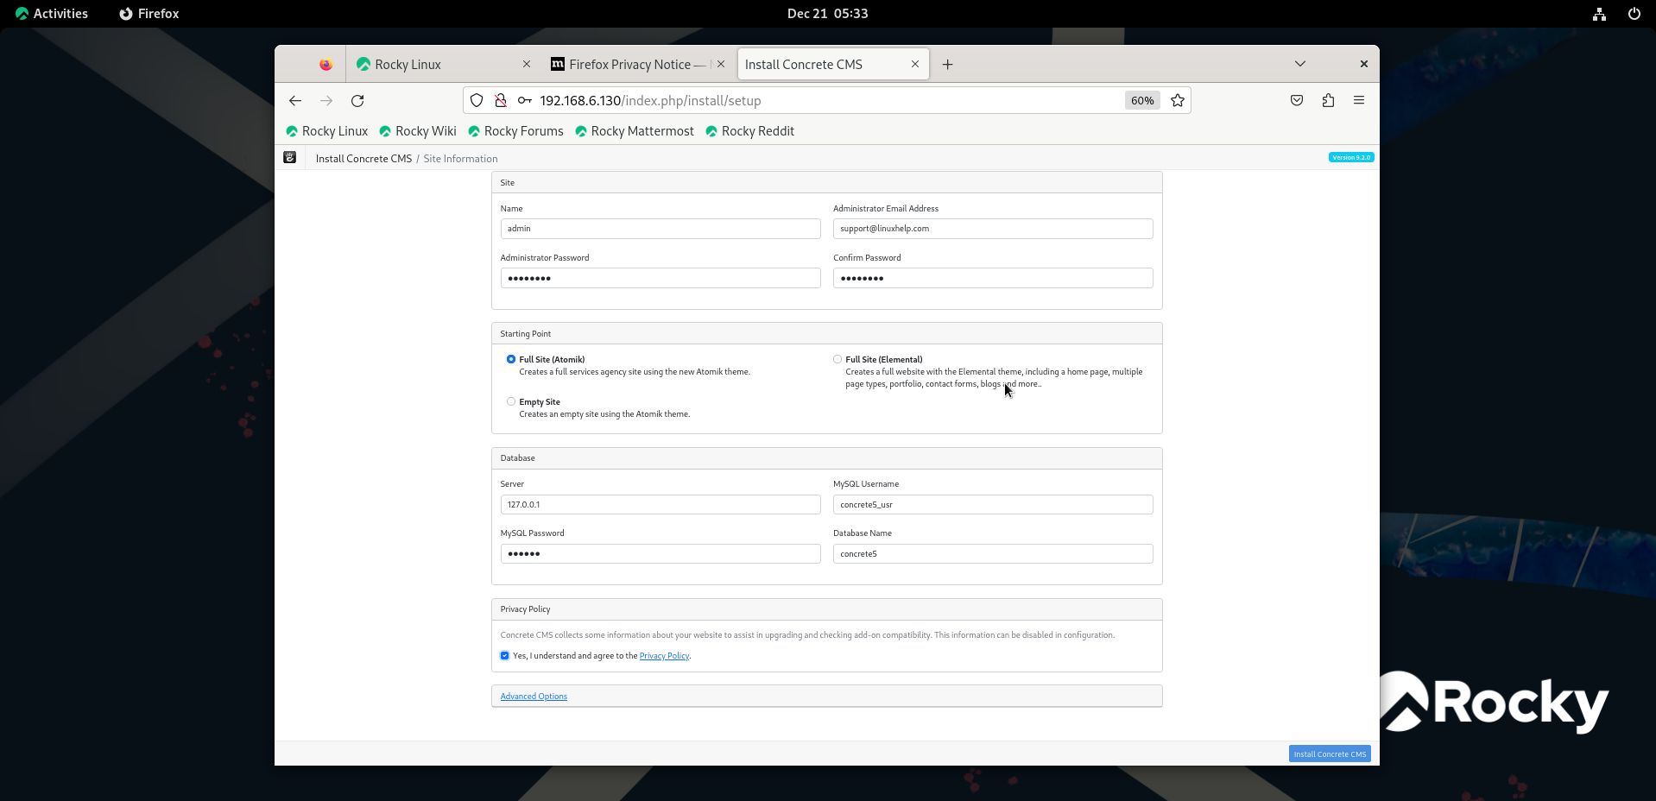The height and width of the screenshot is (801, 1656).
Task: Click the Version 9.2.0 badge
Action: (1351, 157)
